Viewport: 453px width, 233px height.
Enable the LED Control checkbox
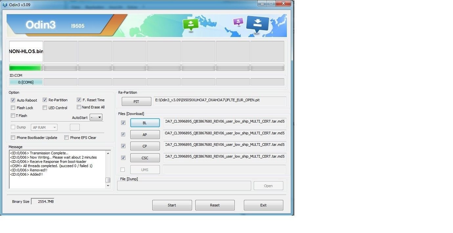pyautogui.click(x=45, y=108)
